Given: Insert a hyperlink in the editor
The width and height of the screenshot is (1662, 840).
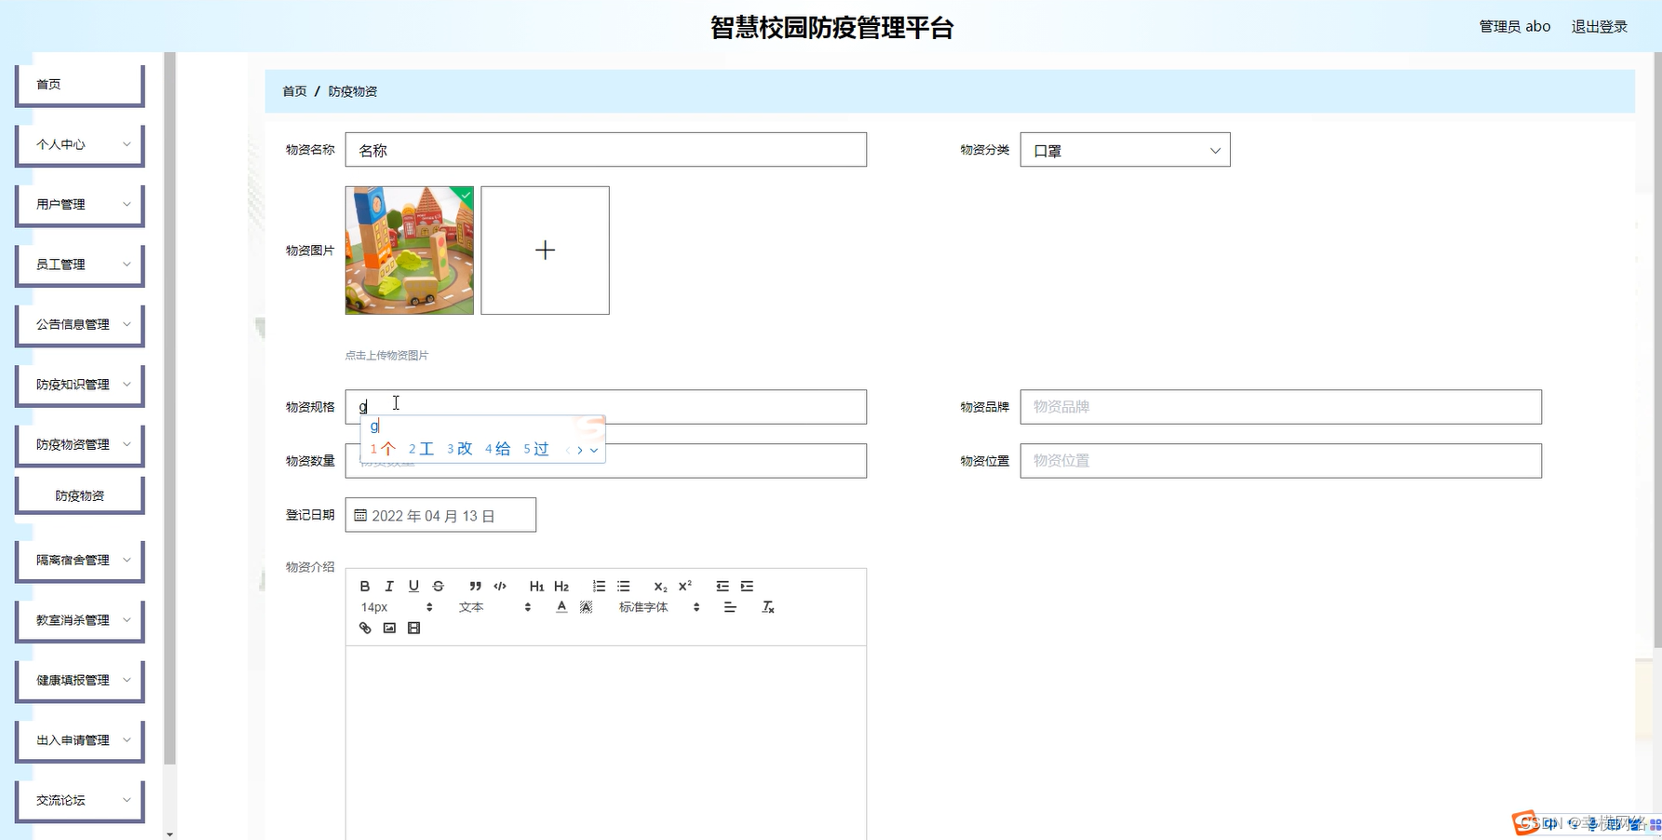Looking at the screenshot, I should [364, 628].
